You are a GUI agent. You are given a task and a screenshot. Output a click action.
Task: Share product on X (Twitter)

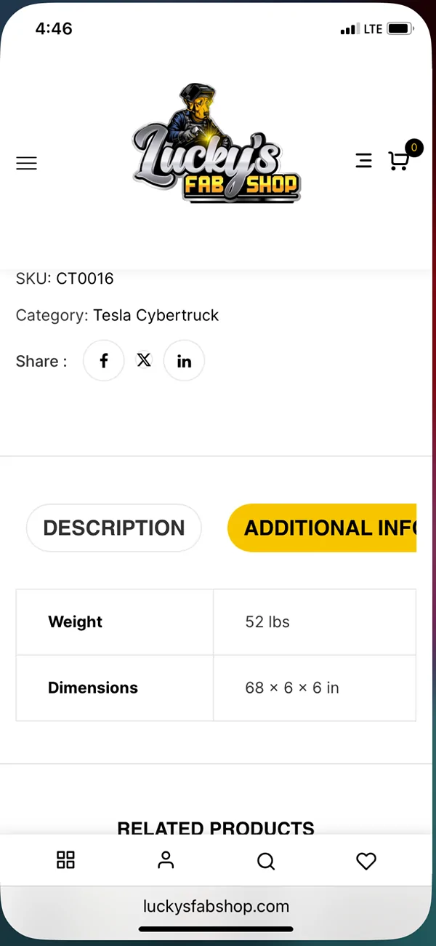144,360
